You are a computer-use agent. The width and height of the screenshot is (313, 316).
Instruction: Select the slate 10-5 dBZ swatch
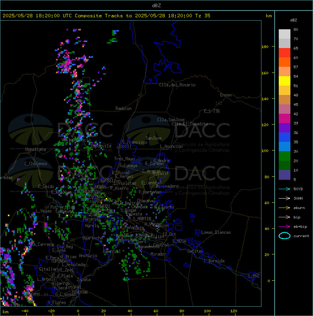284,175
